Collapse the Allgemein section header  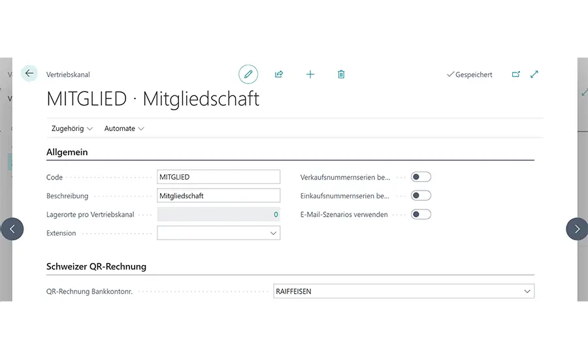click(67, 152)
